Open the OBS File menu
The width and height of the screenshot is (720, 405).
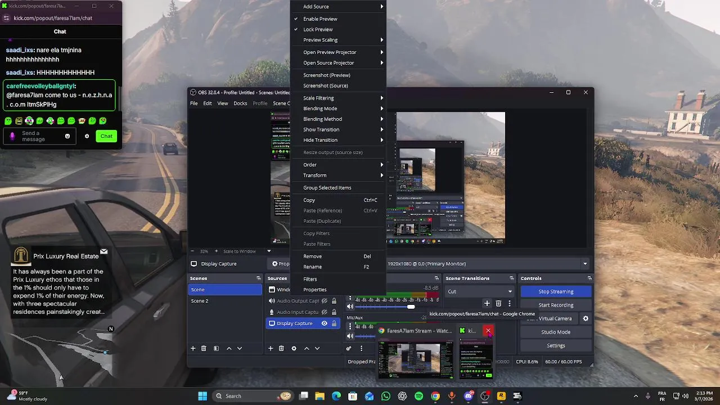(193, 103)
